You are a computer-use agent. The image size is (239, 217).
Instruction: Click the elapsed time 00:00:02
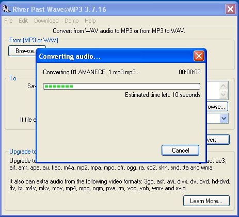pos(189,72)
